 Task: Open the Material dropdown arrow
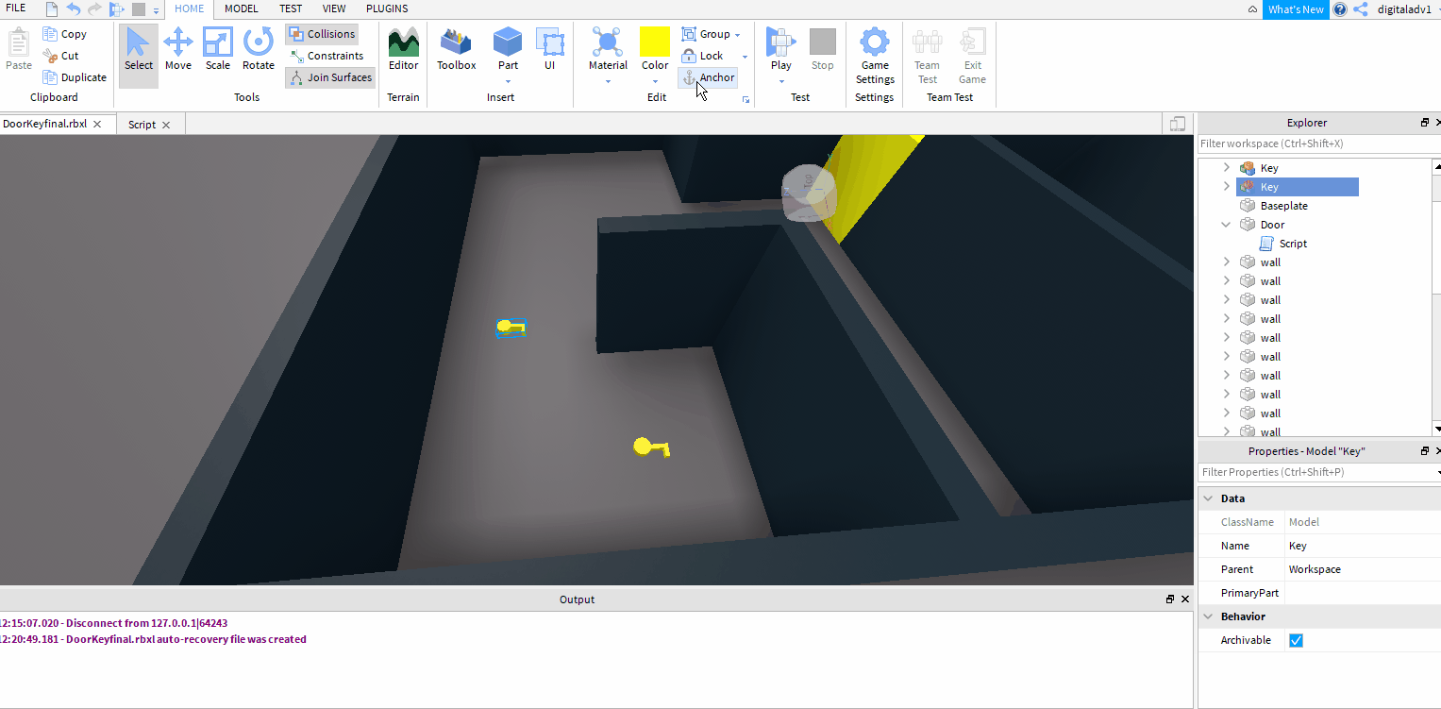click(608, 81)
